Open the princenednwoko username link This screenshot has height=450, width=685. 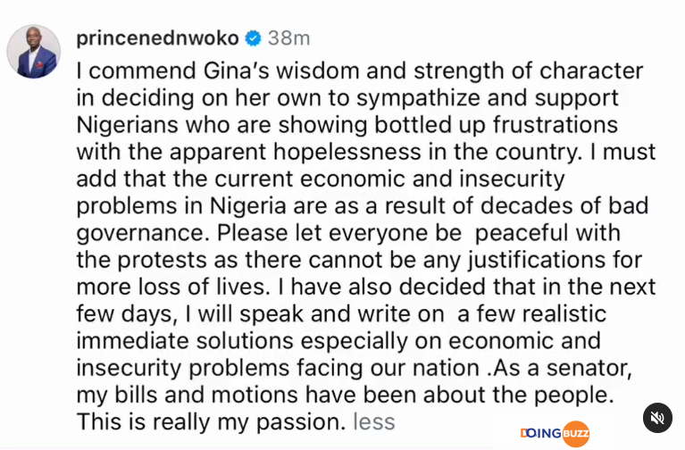pos(157,38)
